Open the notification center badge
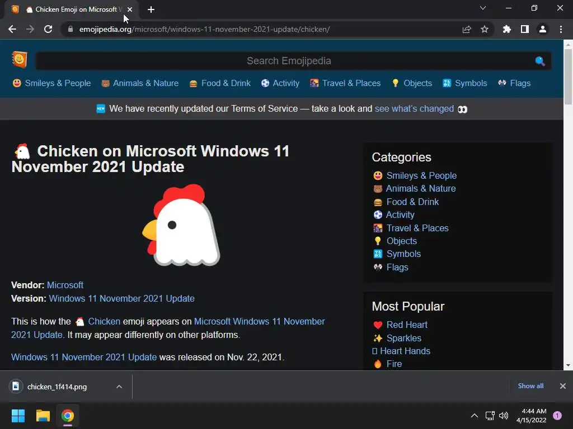The width and height of the screenshot is (573, 429). coord(557,416)
